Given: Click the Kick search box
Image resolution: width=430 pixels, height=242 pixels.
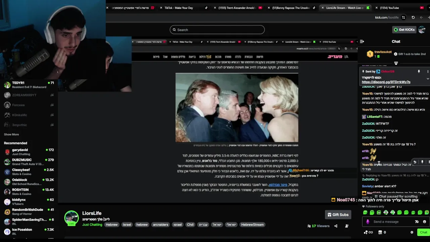Looking at the screenshot, I should pyautogui.click(x=217, y=30).
